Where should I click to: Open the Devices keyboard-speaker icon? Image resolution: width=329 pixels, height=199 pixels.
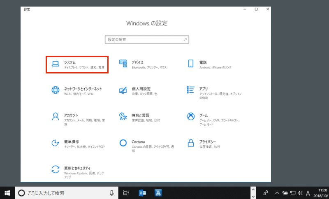coord(123,64)
